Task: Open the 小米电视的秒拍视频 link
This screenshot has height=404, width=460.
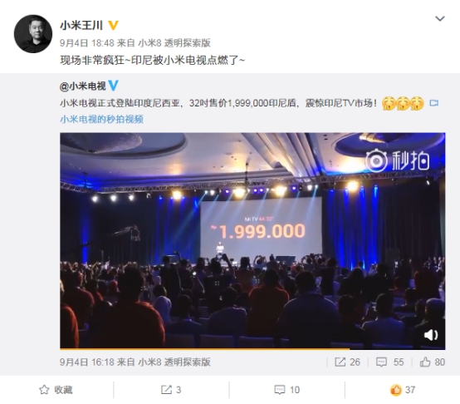Action: point(101,119)
